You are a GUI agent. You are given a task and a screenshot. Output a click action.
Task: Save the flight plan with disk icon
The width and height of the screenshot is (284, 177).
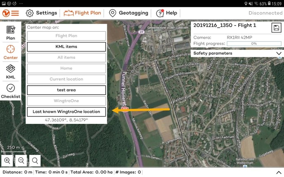tap(276, 28)
